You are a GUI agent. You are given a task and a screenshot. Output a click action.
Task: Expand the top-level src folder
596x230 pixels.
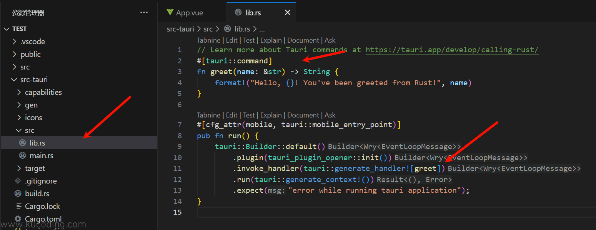tap(14, 67)
